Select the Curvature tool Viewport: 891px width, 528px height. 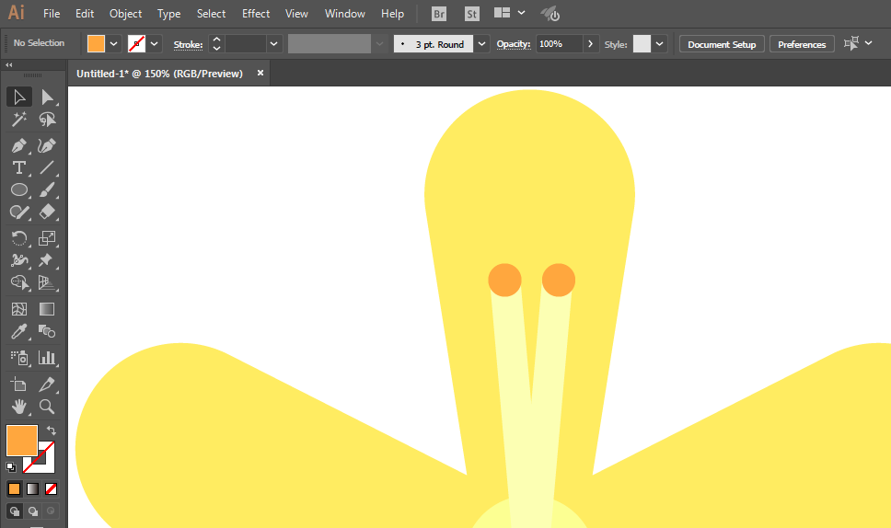coord(47,146)
